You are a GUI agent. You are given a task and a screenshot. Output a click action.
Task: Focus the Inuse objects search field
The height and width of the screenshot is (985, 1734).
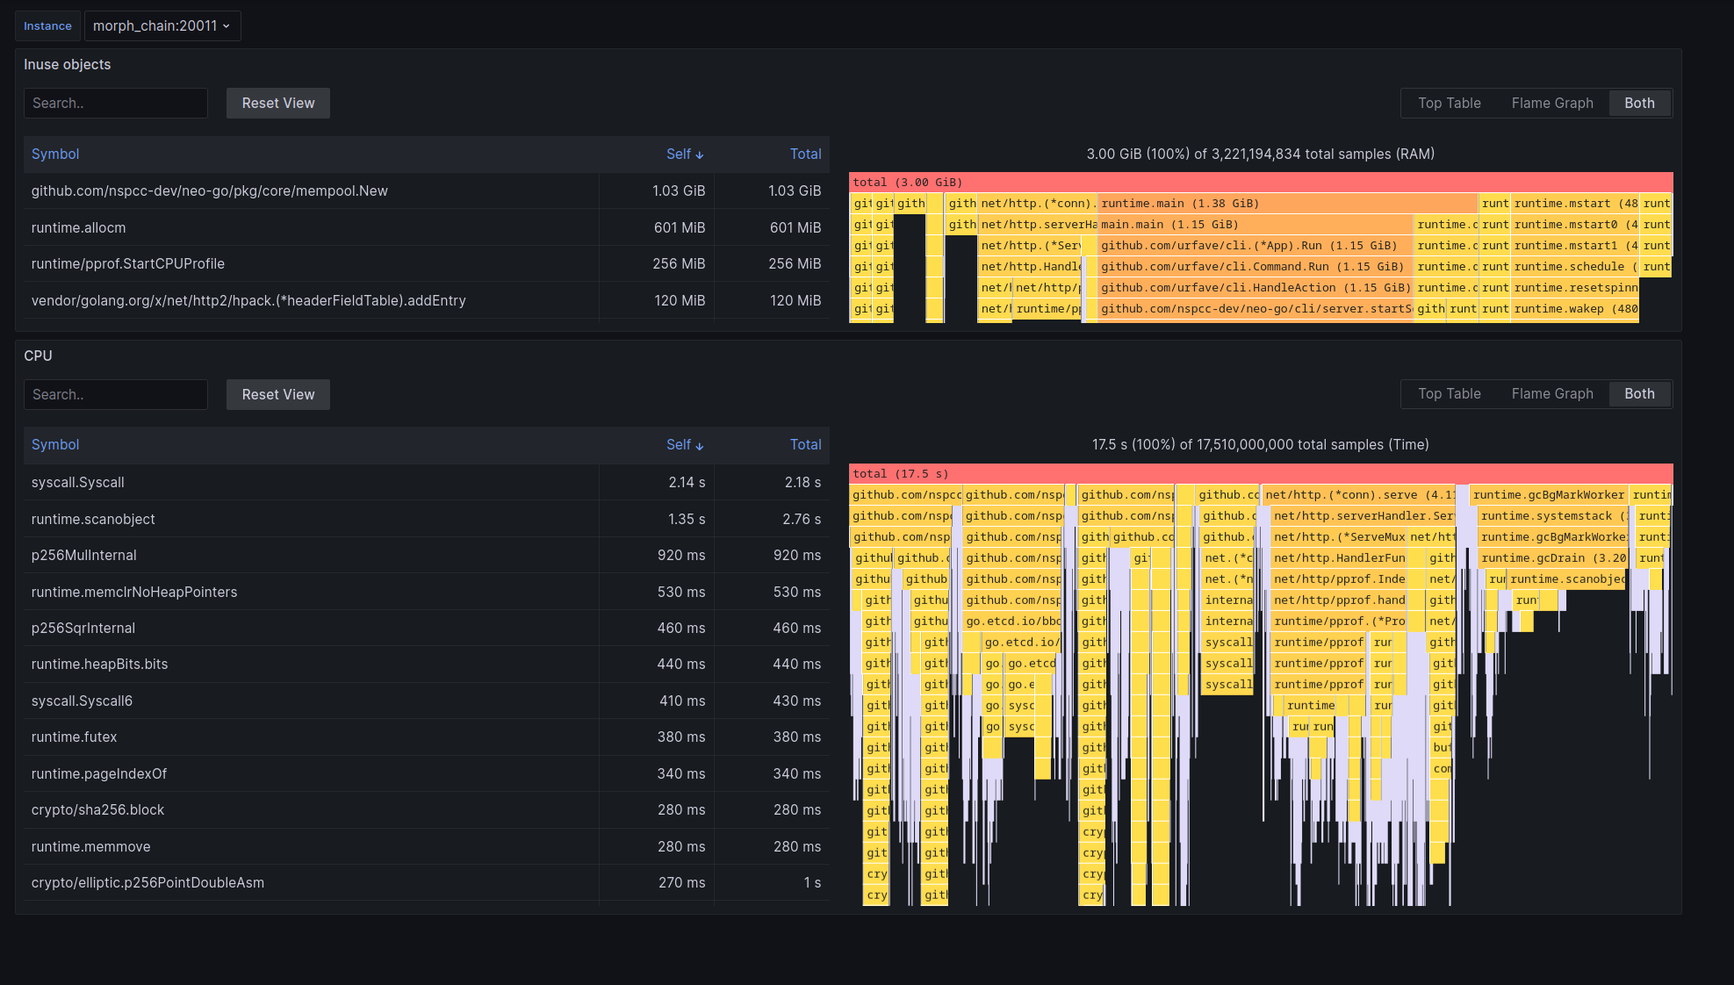point(116,103)
